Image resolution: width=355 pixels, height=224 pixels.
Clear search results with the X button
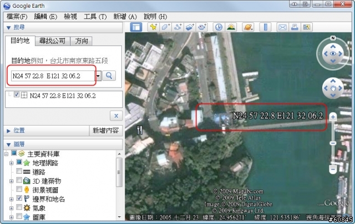[x=116, y=116]
